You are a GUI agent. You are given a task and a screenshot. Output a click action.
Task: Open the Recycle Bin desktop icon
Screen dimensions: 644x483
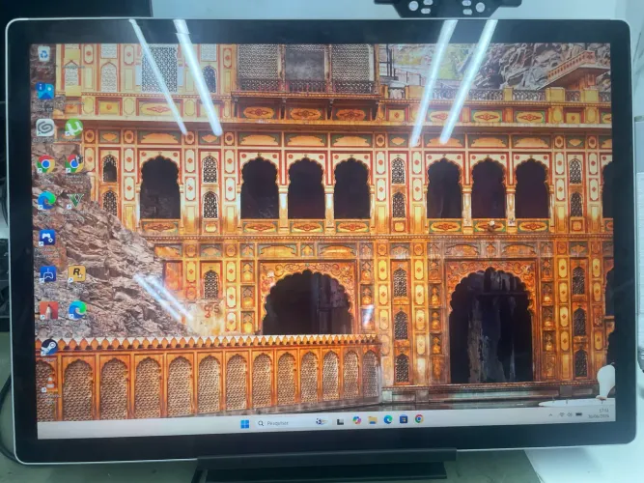tap(43, 54)
